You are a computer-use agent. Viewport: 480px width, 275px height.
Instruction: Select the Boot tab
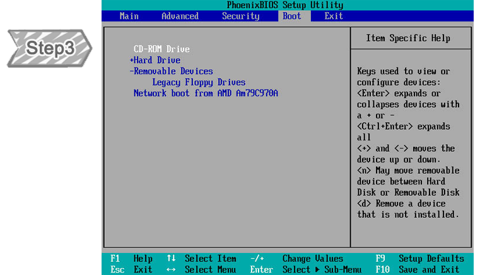(x=291, y=16)
